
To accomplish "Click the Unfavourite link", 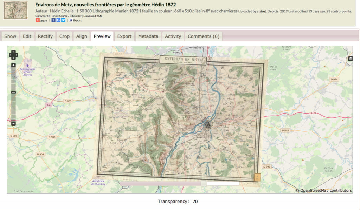I will (x=43, y=16).
